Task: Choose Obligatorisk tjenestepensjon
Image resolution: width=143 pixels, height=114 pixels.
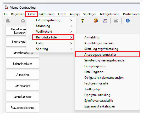Action: pos(107,78)
